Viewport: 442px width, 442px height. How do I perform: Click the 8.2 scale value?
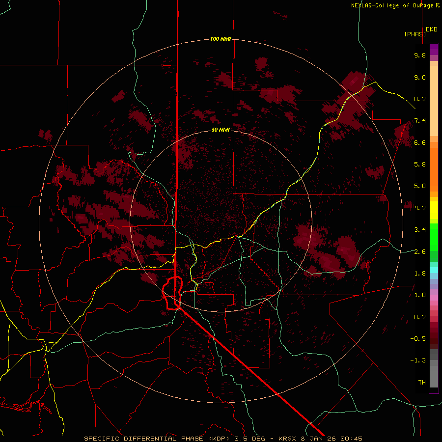420,99
